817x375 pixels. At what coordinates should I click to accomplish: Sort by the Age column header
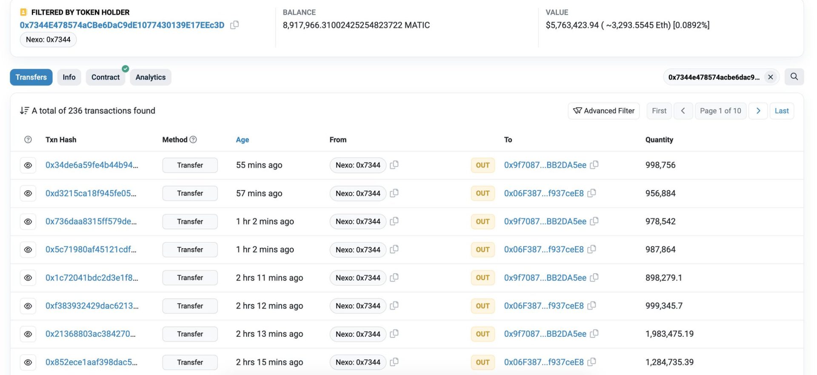pyautogui.click(x=242, y=140)
